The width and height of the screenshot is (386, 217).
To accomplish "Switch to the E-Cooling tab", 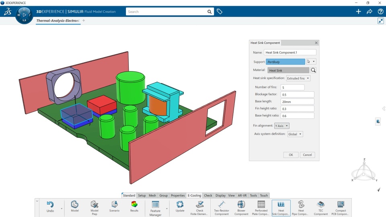I will tap(195, 195).
